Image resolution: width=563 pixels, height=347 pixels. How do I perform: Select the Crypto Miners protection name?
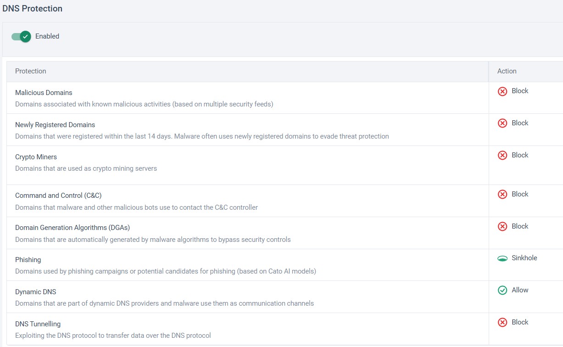point(36,157)
